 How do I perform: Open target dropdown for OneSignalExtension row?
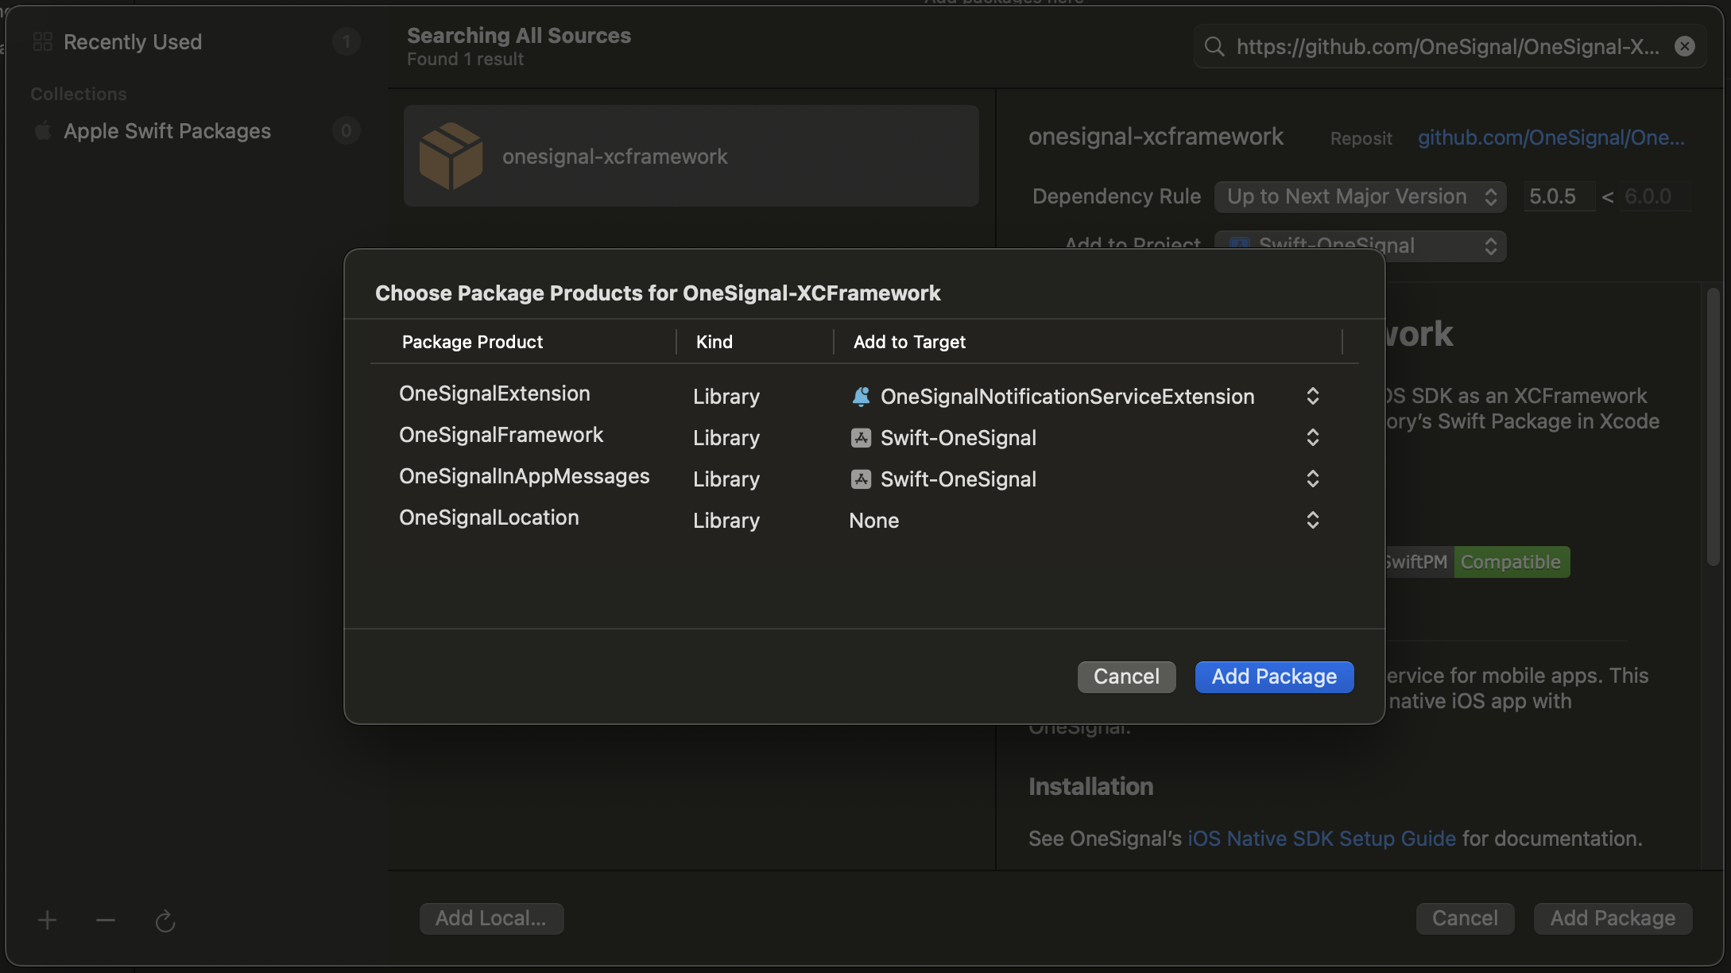(x=1312, y=396)
